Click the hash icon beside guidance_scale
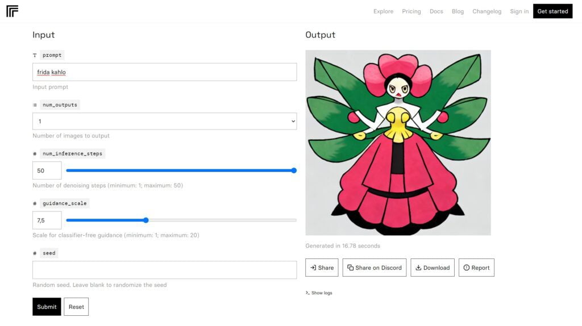Screen dimensions: 582x326 click(x=35, y=203)
